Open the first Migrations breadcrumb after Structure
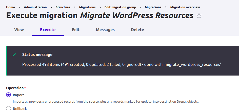239x110 pixels. [87, 7]
